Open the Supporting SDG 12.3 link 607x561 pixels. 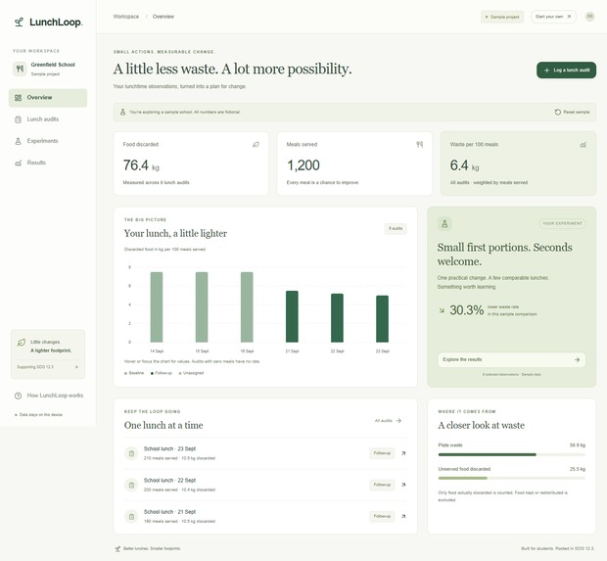pos(48,366)
